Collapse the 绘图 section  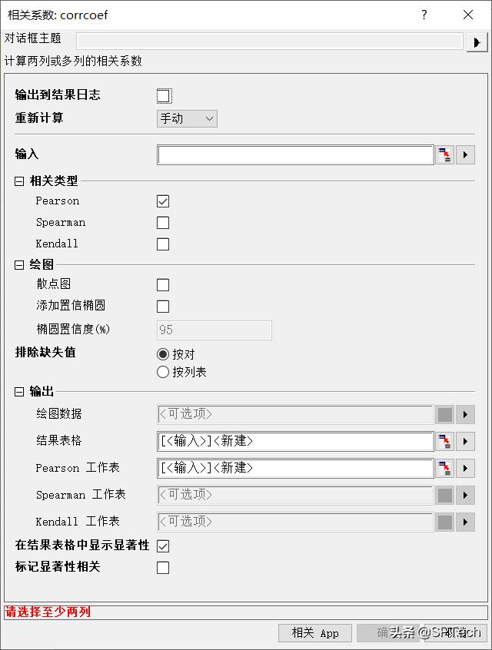(x=19, y=265)
